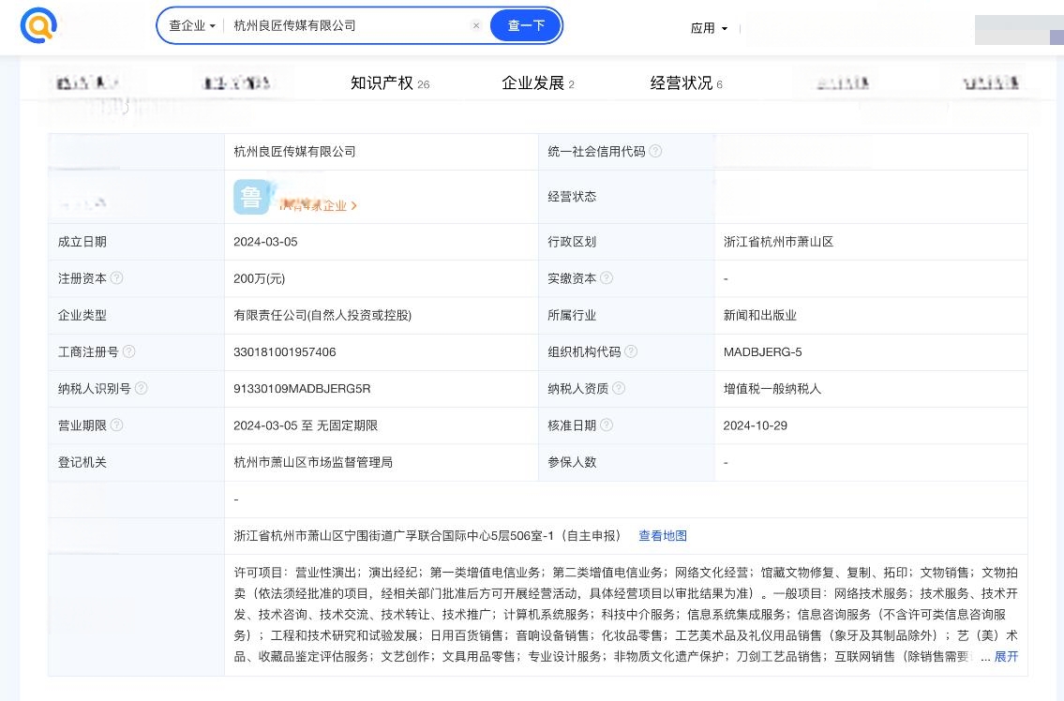Select registration number 330181001957406
This screenshot has width=1064, height=701.
coord(284,351)
